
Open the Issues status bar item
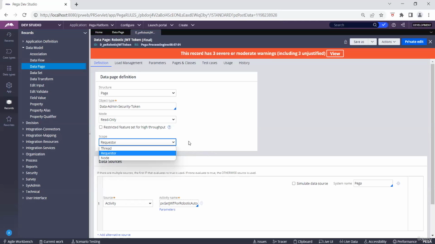[x=260, y=241]
